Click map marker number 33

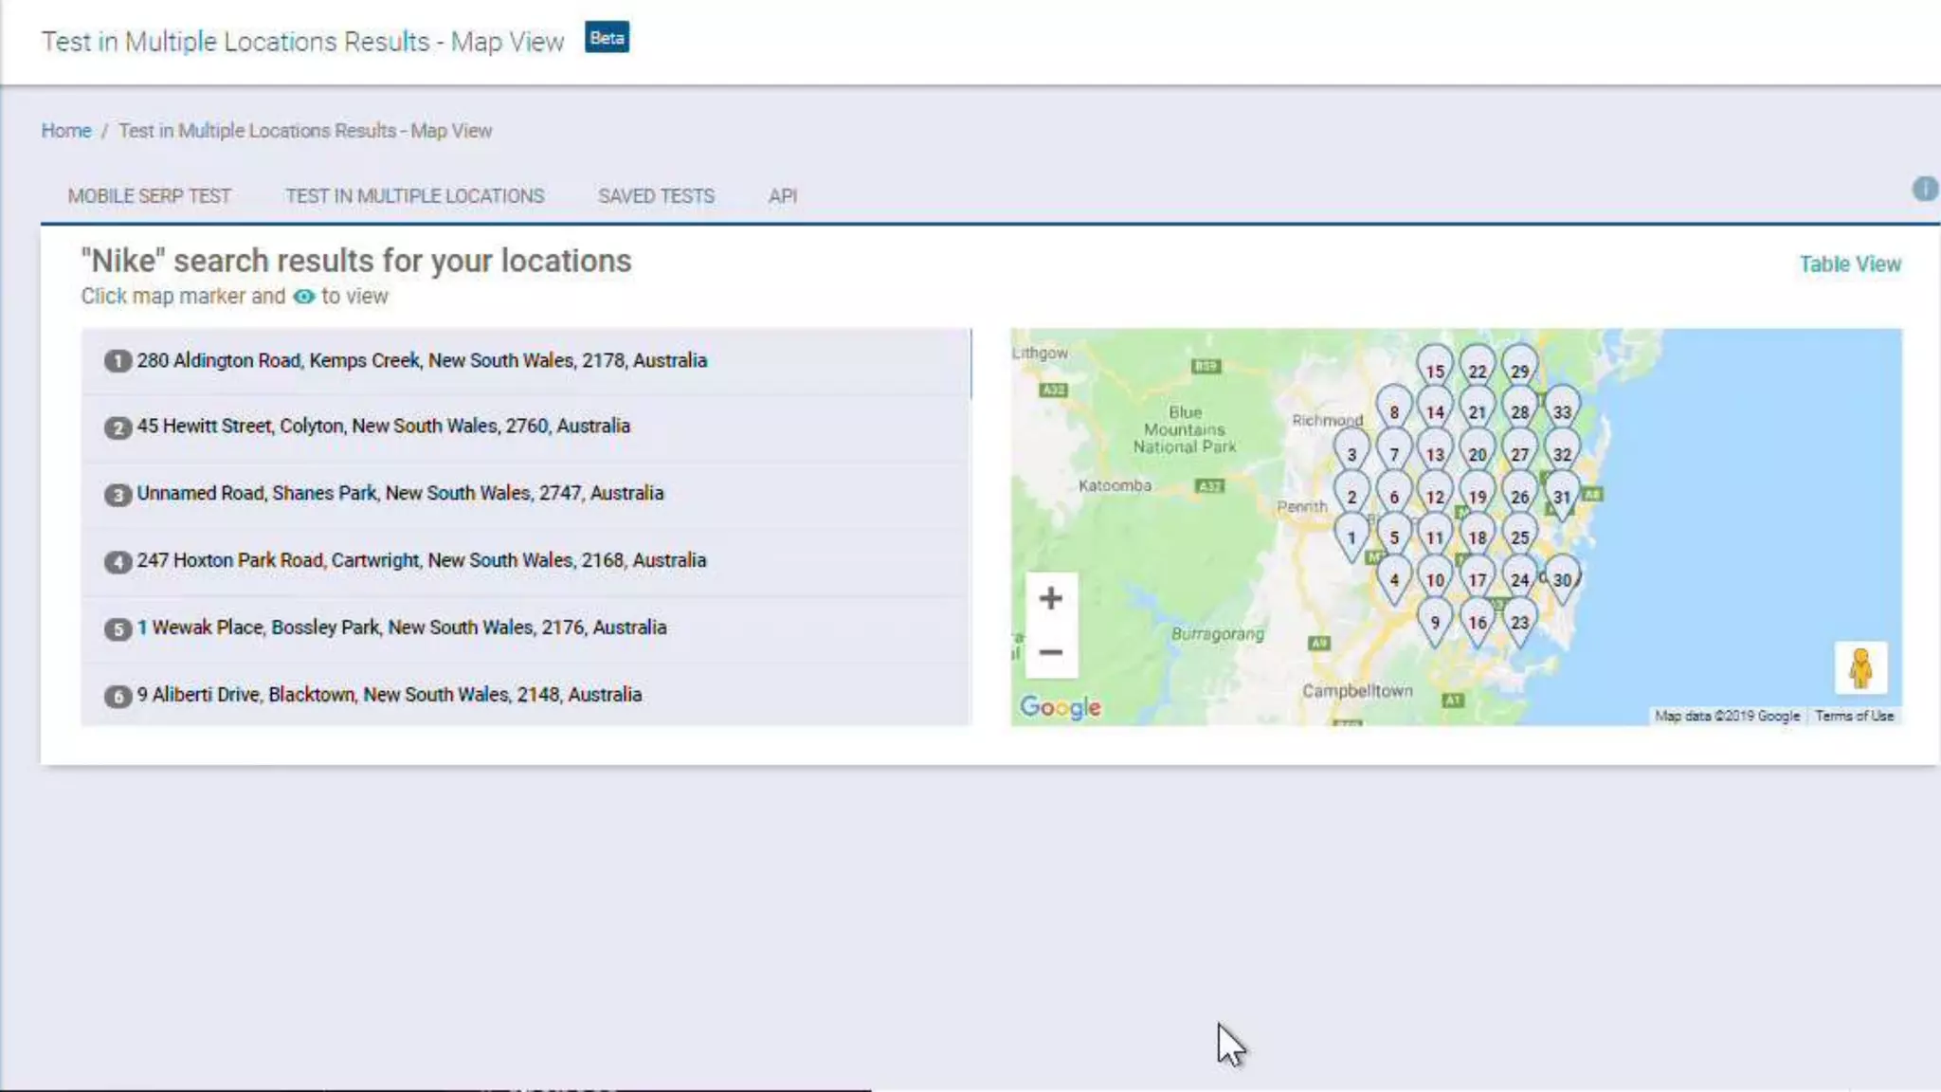[x=1562, y=410]
